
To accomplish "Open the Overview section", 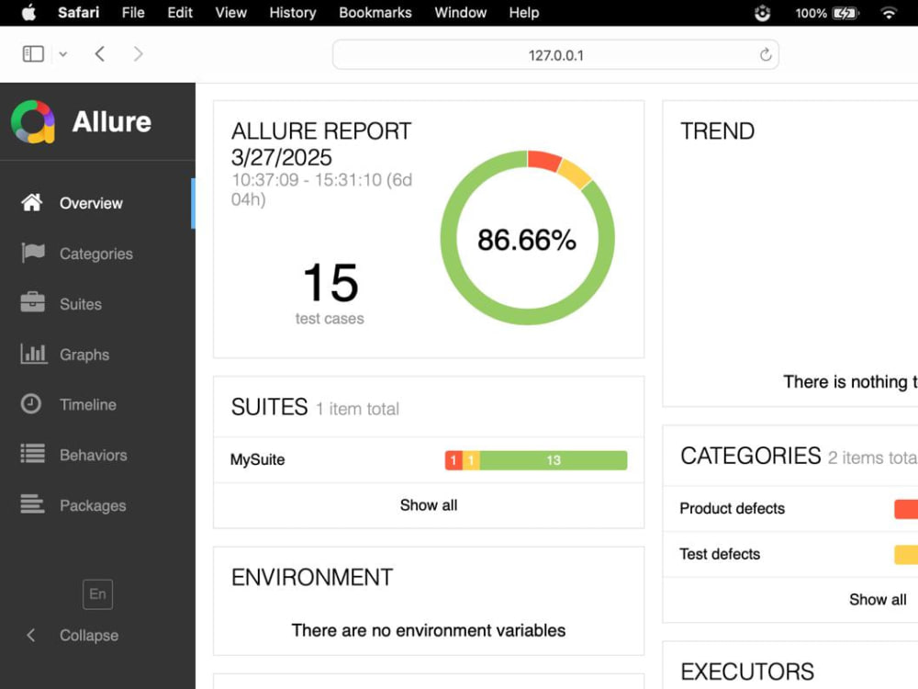I will [91, 203].
